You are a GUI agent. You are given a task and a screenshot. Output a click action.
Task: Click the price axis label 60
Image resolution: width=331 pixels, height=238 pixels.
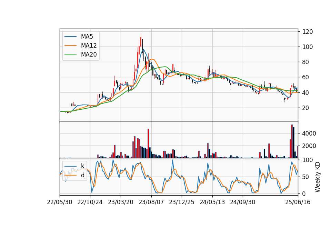[306, 77]
